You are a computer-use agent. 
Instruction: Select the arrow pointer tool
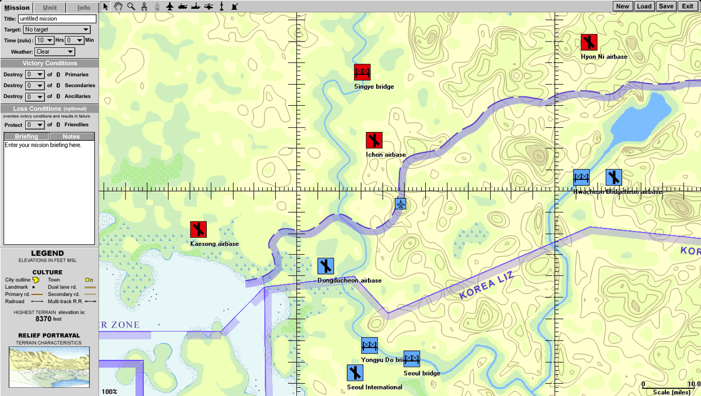tap(105, 6)
